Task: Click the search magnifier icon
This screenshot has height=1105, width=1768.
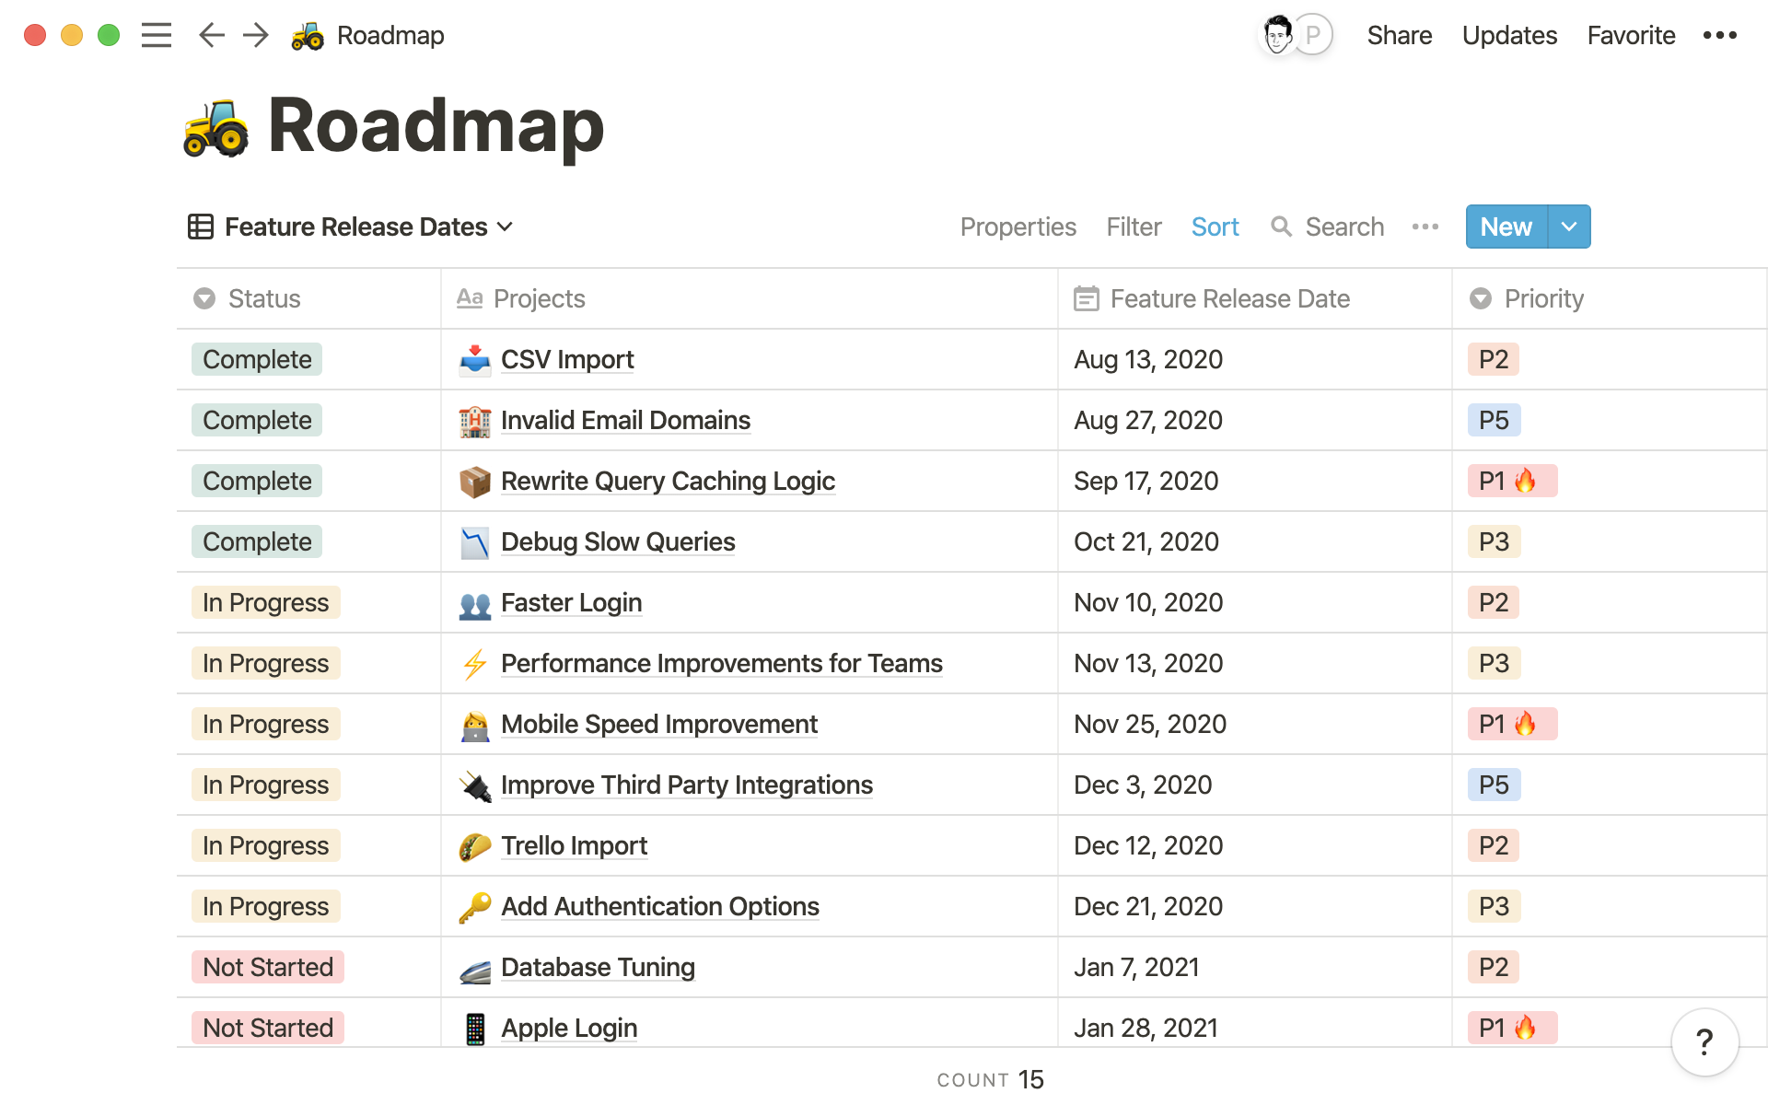Action: tap(1281, 227)
